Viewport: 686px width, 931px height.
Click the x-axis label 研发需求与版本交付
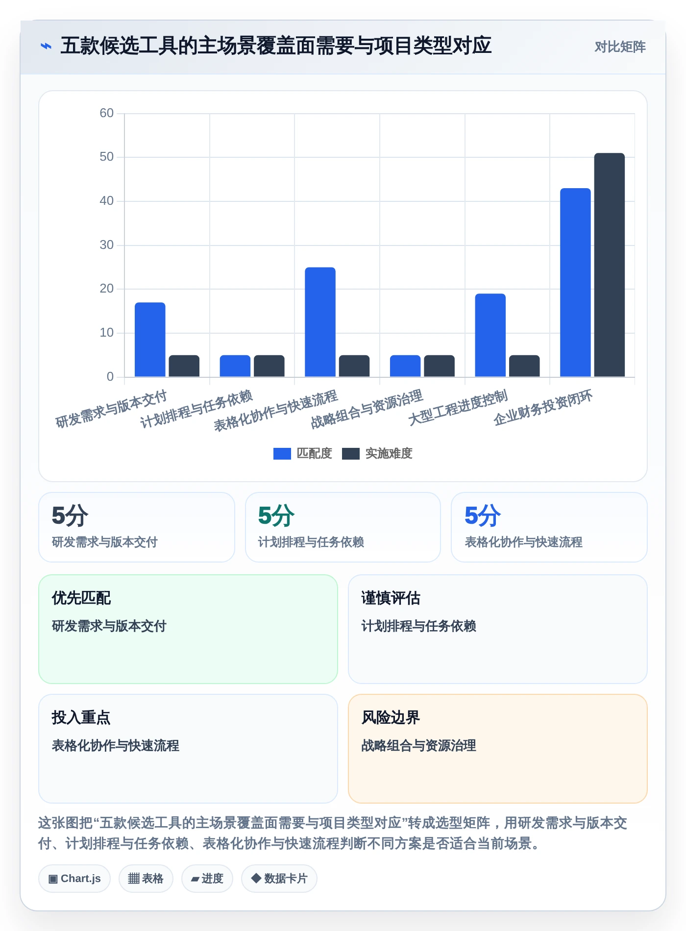pos(112,409)
